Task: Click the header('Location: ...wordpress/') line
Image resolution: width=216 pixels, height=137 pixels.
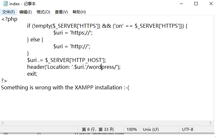Action: coord(74,67)
